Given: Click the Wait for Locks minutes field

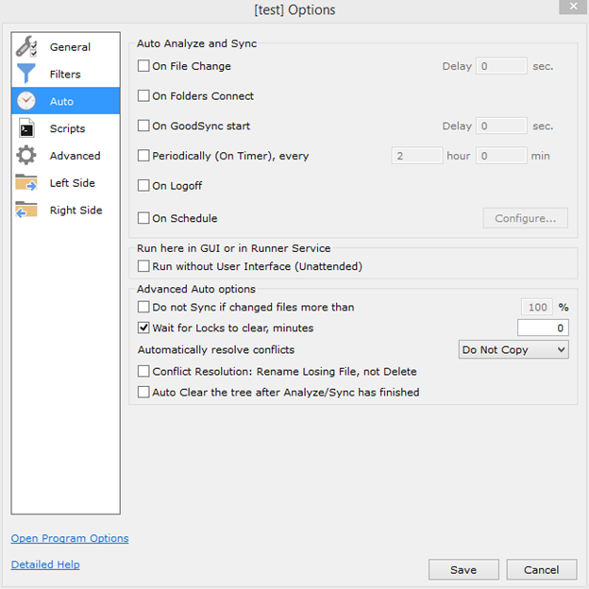Looking at the screenshot, I should coord(543,328).
